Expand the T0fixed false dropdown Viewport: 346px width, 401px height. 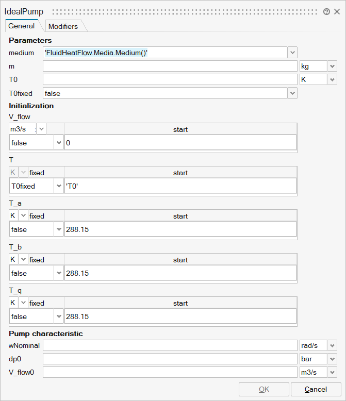293,93
